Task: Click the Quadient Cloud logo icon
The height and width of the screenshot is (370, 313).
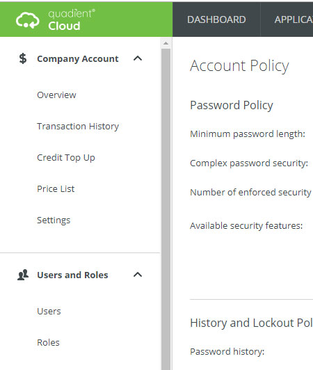Action: 27,20
